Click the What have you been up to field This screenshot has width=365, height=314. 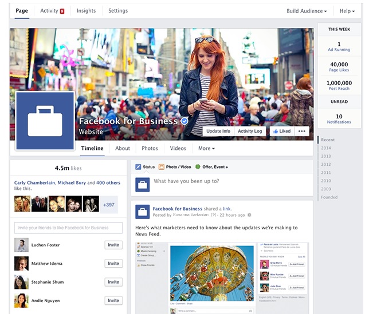coord(229,181)
